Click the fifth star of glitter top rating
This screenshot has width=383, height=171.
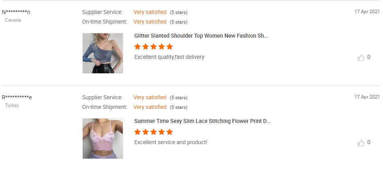169,46
